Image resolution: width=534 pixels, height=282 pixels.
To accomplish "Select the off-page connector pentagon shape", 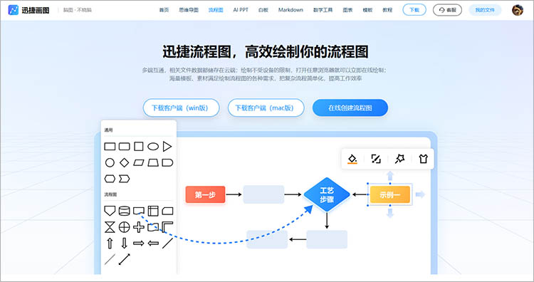I will pyautogui.click(x=110, y=211).
